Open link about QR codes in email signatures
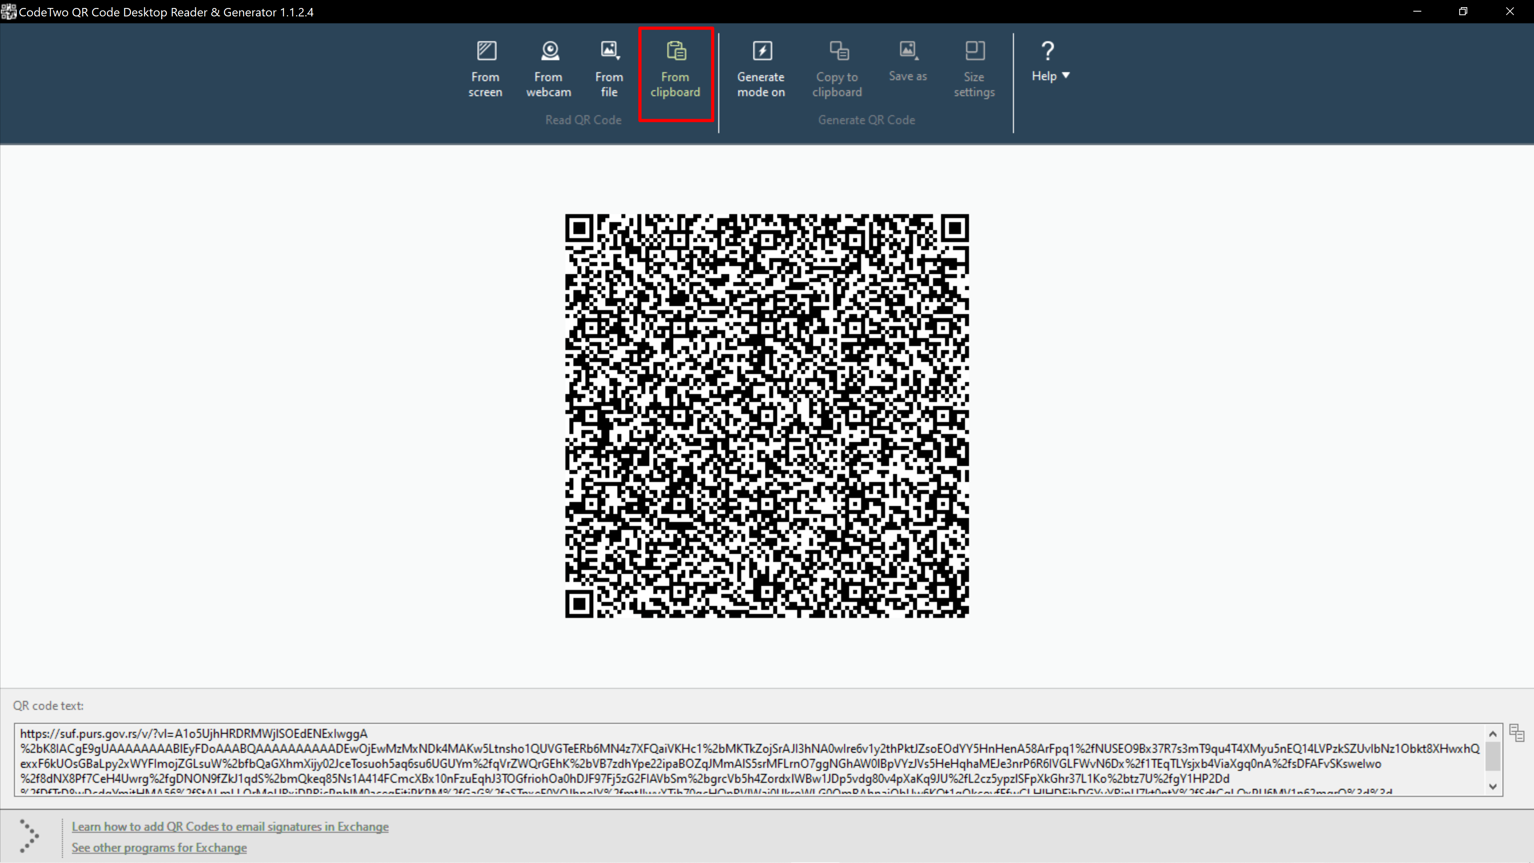The image size is (1534, 863). 230,827
